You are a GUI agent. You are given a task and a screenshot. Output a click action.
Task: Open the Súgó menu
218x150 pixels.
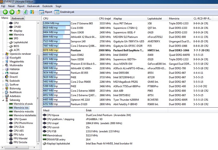click(59, 6)
